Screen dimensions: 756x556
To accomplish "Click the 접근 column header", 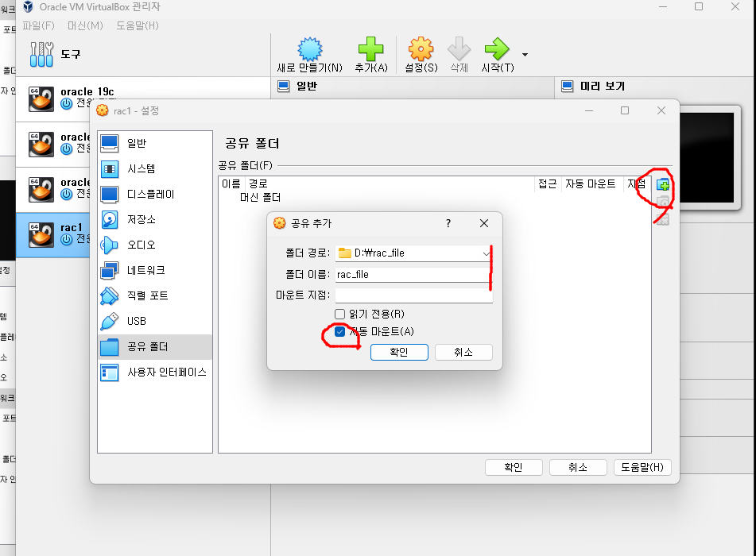I will pyautogui.click(x=548, y=183).
